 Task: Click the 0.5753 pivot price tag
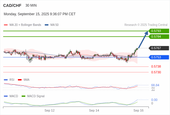click(x=159, y=57)
